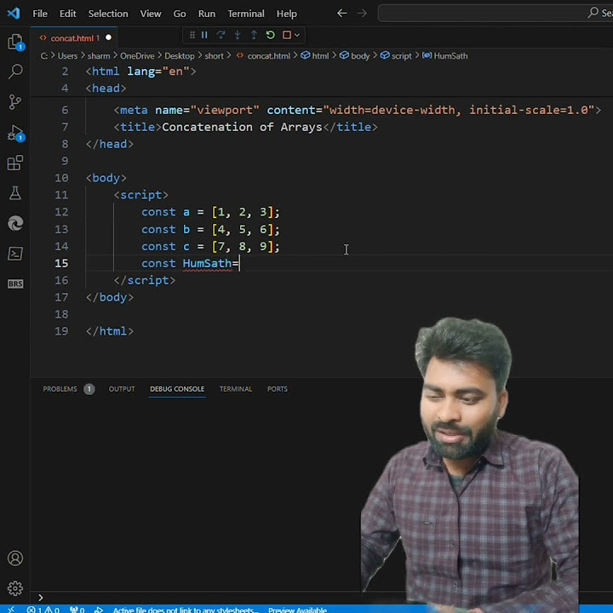The height and width of the screenshot is (613, 613).
Task: Switch to the Terminal panel tab
Action: pos(236,389)
